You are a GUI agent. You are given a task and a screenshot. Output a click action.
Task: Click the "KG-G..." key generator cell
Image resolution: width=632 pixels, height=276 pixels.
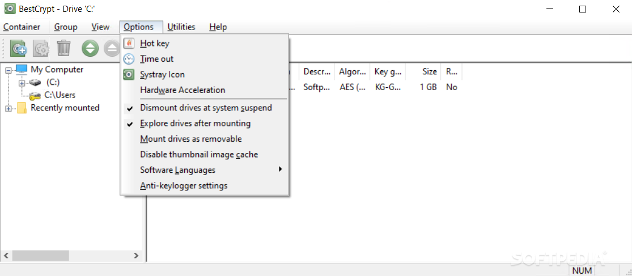pos(388,87)
